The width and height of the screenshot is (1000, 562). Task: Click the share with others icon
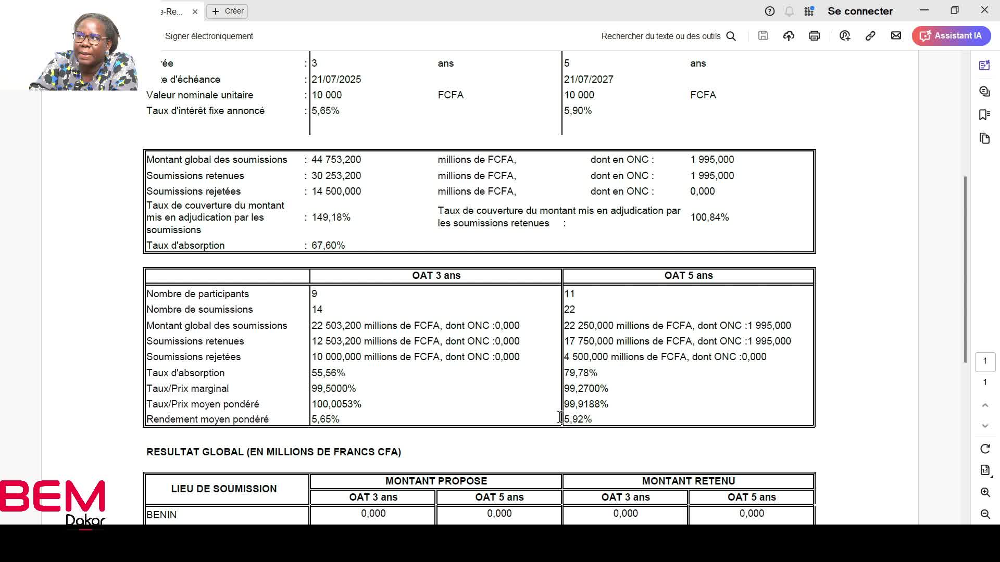point(845,35)
